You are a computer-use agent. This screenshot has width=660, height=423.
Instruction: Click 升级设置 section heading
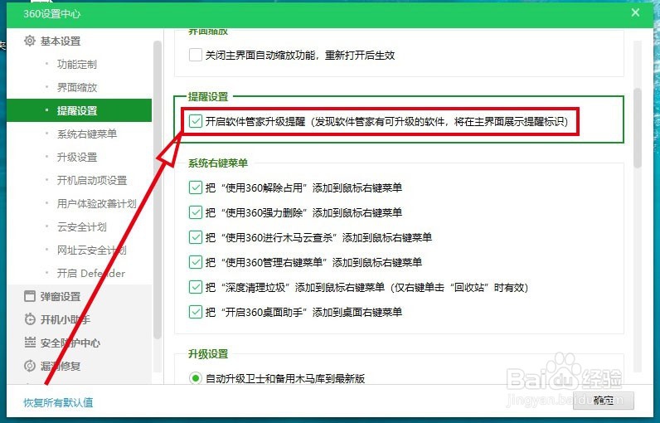(208, 353)
